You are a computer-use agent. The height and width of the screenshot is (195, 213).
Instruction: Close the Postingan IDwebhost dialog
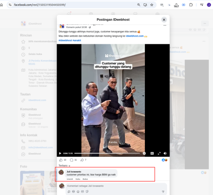[164, 20]
